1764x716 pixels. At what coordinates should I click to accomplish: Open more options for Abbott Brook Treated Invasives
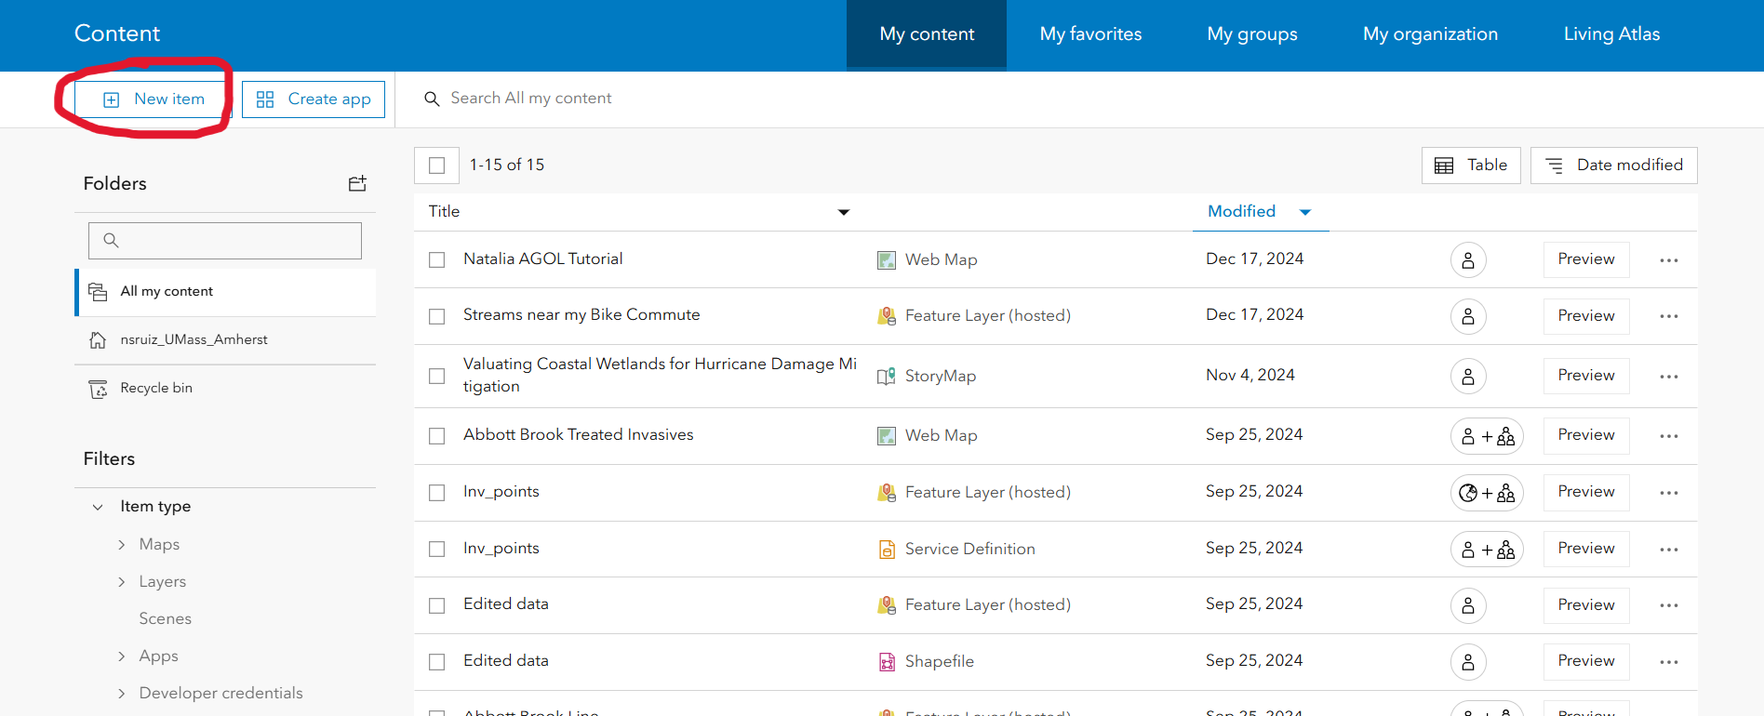1669,436
